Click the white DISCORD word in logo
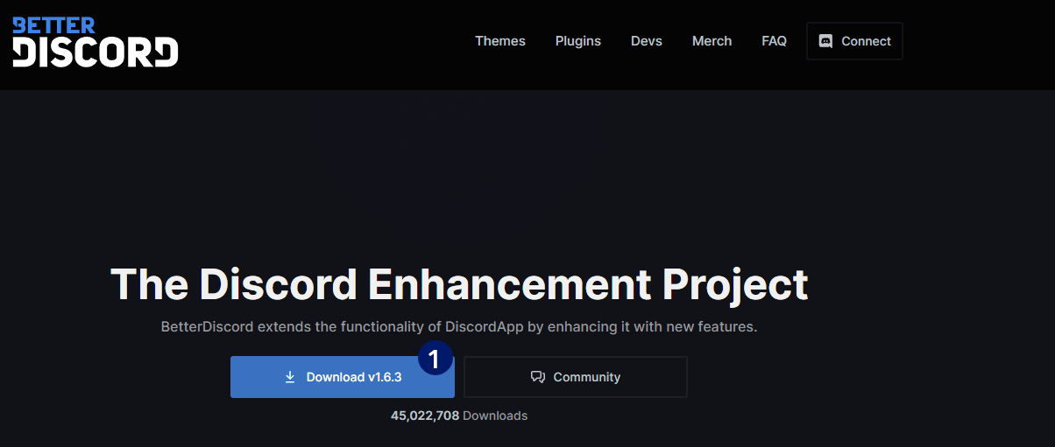1055x447 pixels. (x=95, y=52)
